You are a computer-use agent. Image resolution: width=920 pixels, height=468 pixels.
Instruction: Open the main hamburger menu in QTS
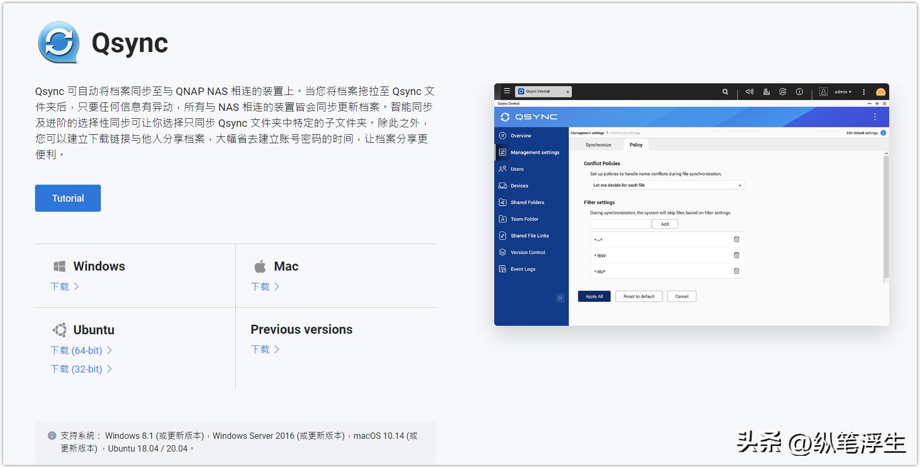click(507, 91)
